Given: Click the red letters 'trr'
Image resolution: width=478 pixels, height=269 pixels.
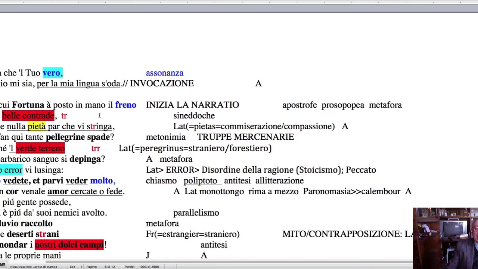Looking at the screenshot, I should (96, 148).
